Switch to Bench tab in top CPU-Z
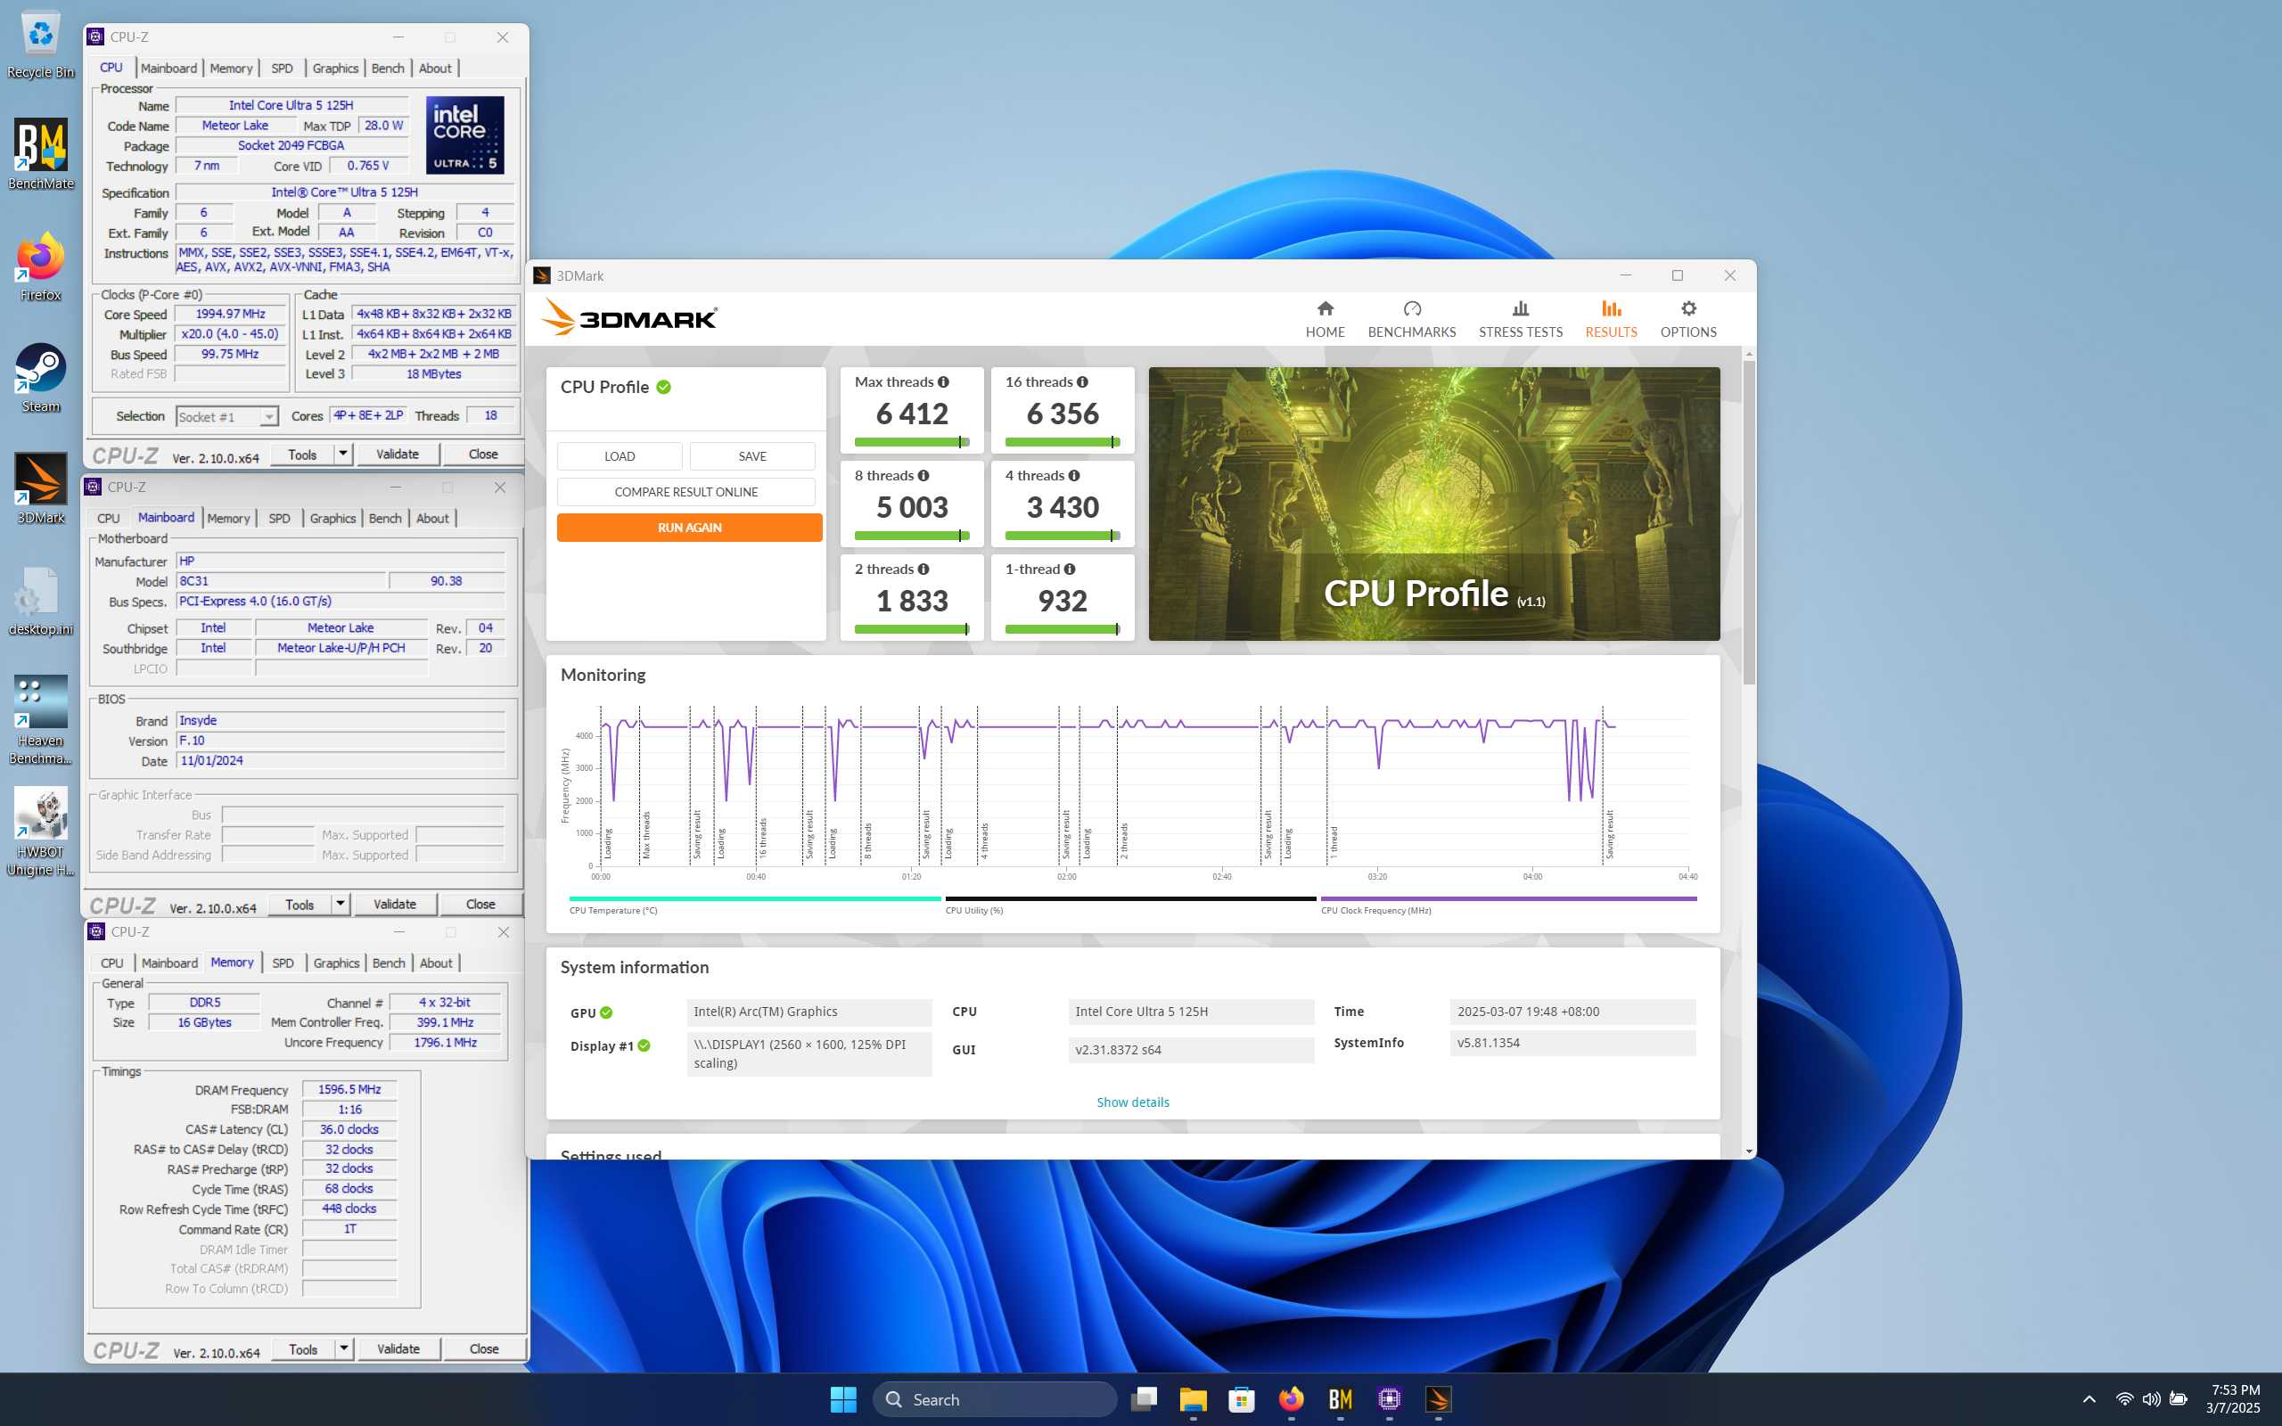The image size is (2282, 1426). 388,68
